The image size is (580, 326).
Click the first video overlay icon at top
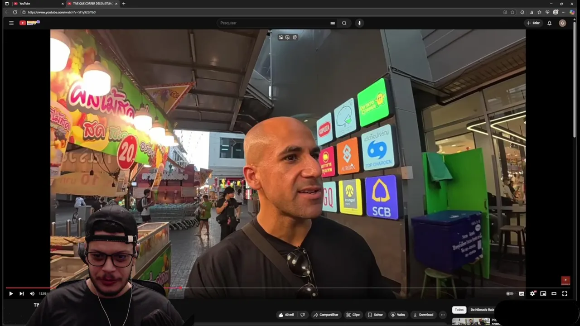(280, 37)
